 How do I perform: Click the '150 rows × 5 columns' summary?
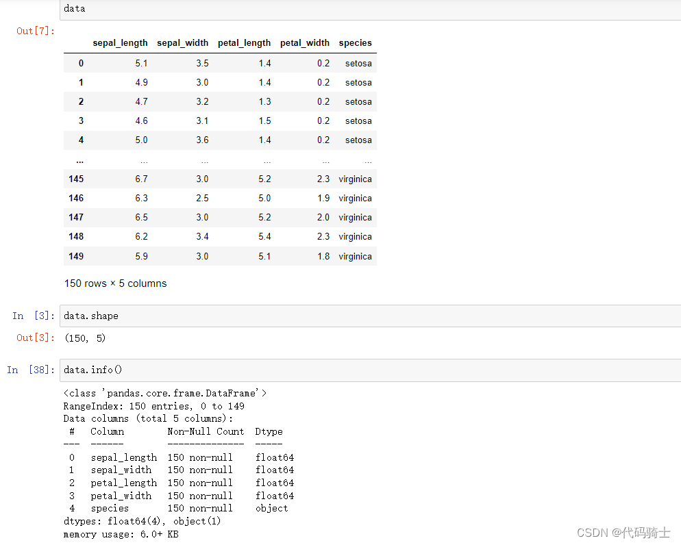coord(116,283)
